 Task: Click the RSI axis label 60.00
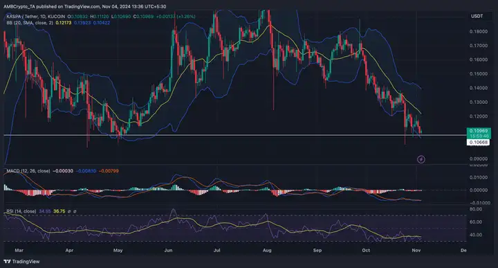(476, 222)
